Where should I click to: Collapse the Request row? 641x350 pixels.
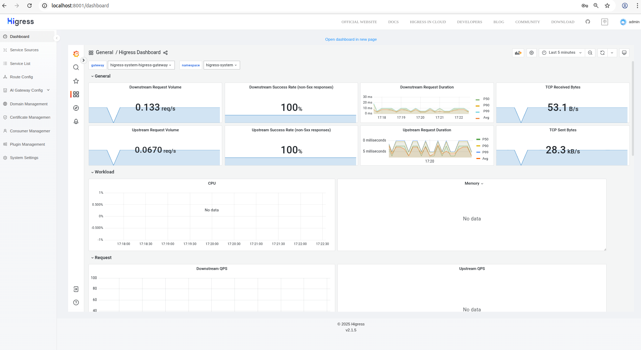pyautogui.click(x=101, y=258)
